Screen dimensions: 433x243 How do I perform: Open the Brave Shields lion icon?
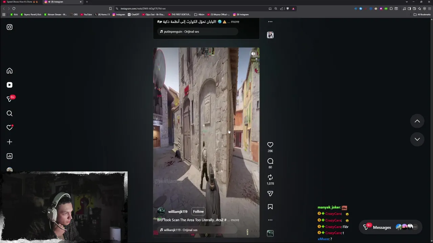288,8
